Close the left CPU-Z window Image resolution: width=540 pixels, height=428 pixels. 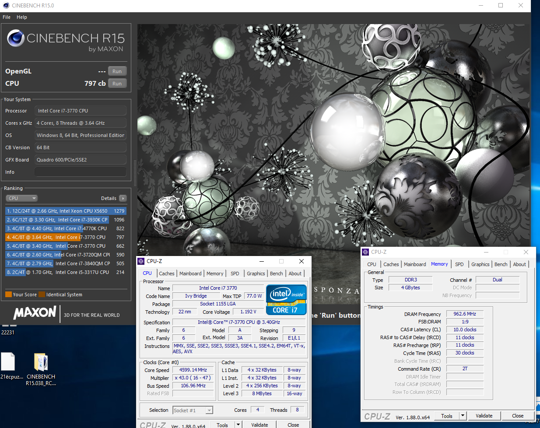pos(301,261)
